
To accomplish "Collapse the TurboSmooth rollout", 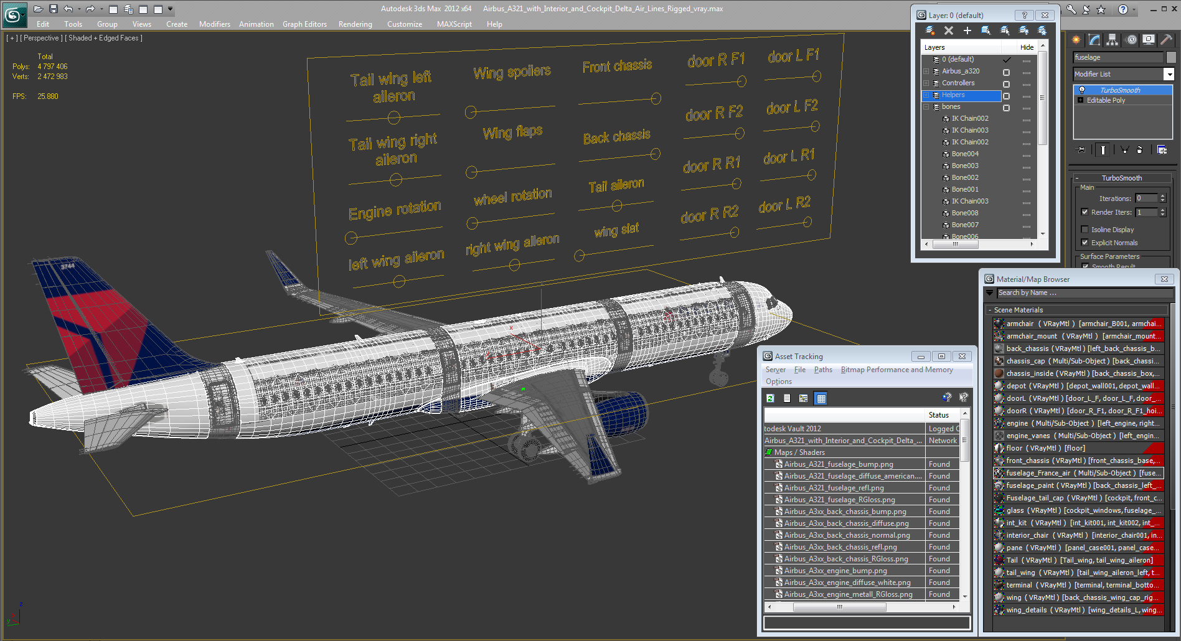I will click(1122, 178).
